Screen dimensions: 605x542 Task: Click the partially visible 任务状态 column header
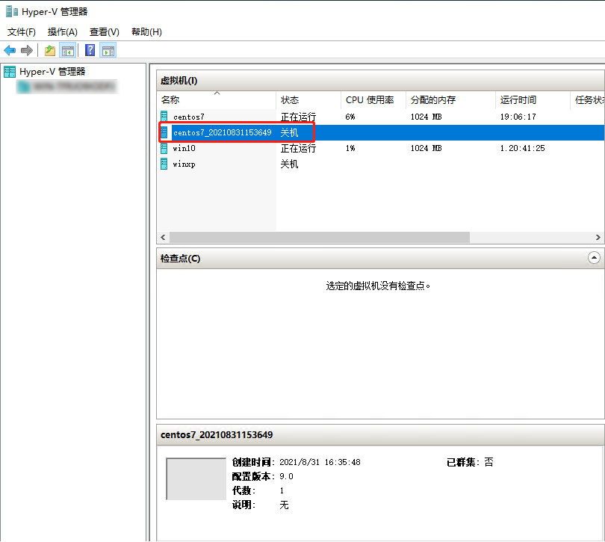pos(589,100)
